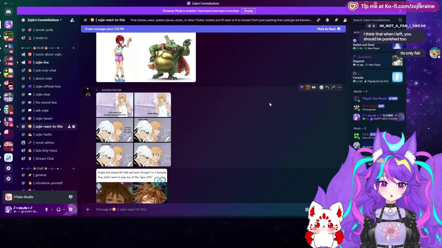Click the search magnifier icon
The width and height of the screenshot is (442, 248).
point(400,20)
